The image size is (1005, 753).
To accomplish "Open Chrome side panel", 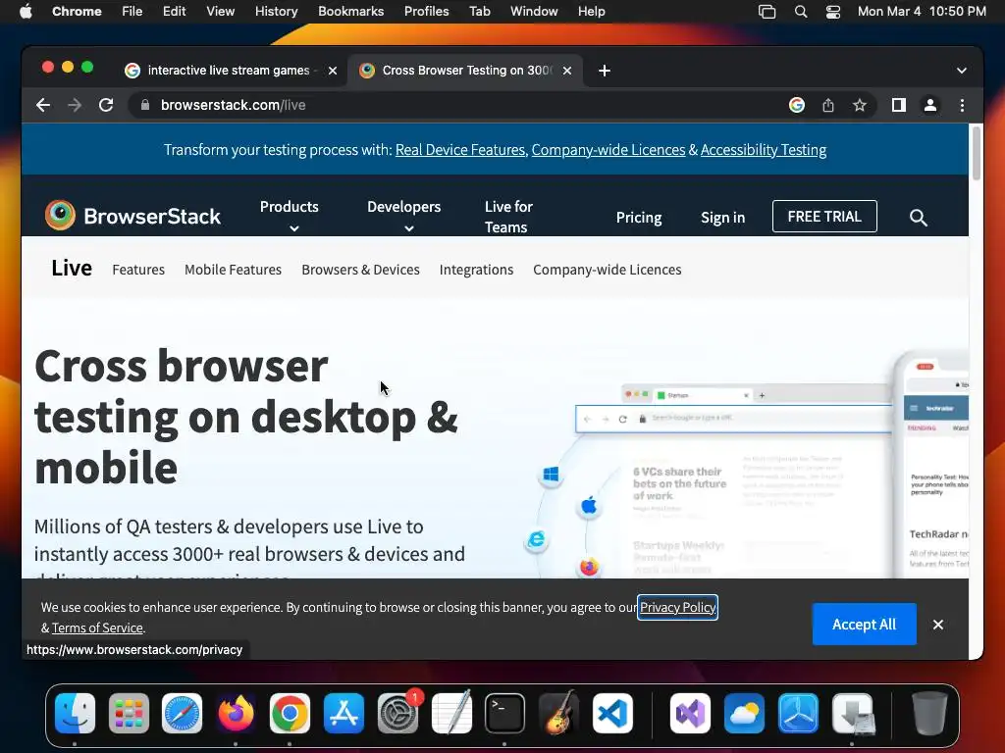I will [899, 105].
